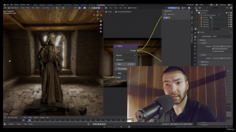The image size is (236, 132).
Task: Collapse the Active Tool panel
Action: point(164,11)
